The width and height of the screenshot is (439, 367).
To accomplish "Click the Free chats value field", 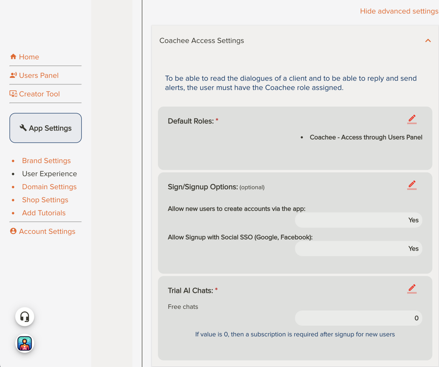I will [358, 318].
